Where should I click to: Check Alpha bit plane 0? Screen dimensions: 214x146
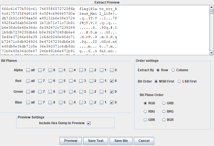click(112, 70)
